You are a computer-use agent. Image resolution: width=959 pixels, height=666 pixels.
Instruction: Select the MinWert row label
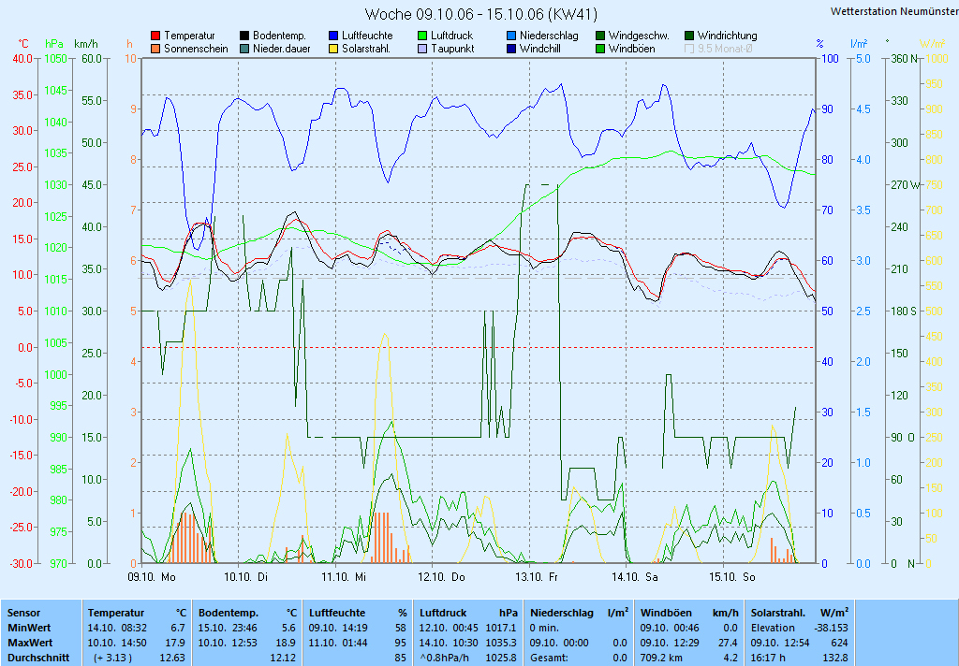pyautogui.click(x=29, y=629)
